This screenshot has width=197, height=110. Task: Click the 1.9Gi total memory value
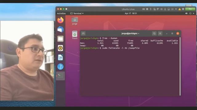(x=100, y=43)
